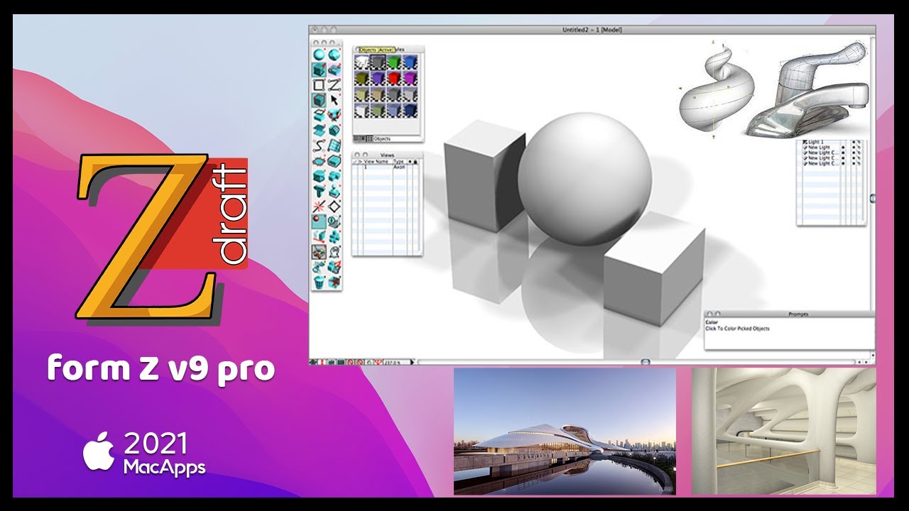Click the Type column header in Views
909x511 pixels.
[x=398, y=161]
